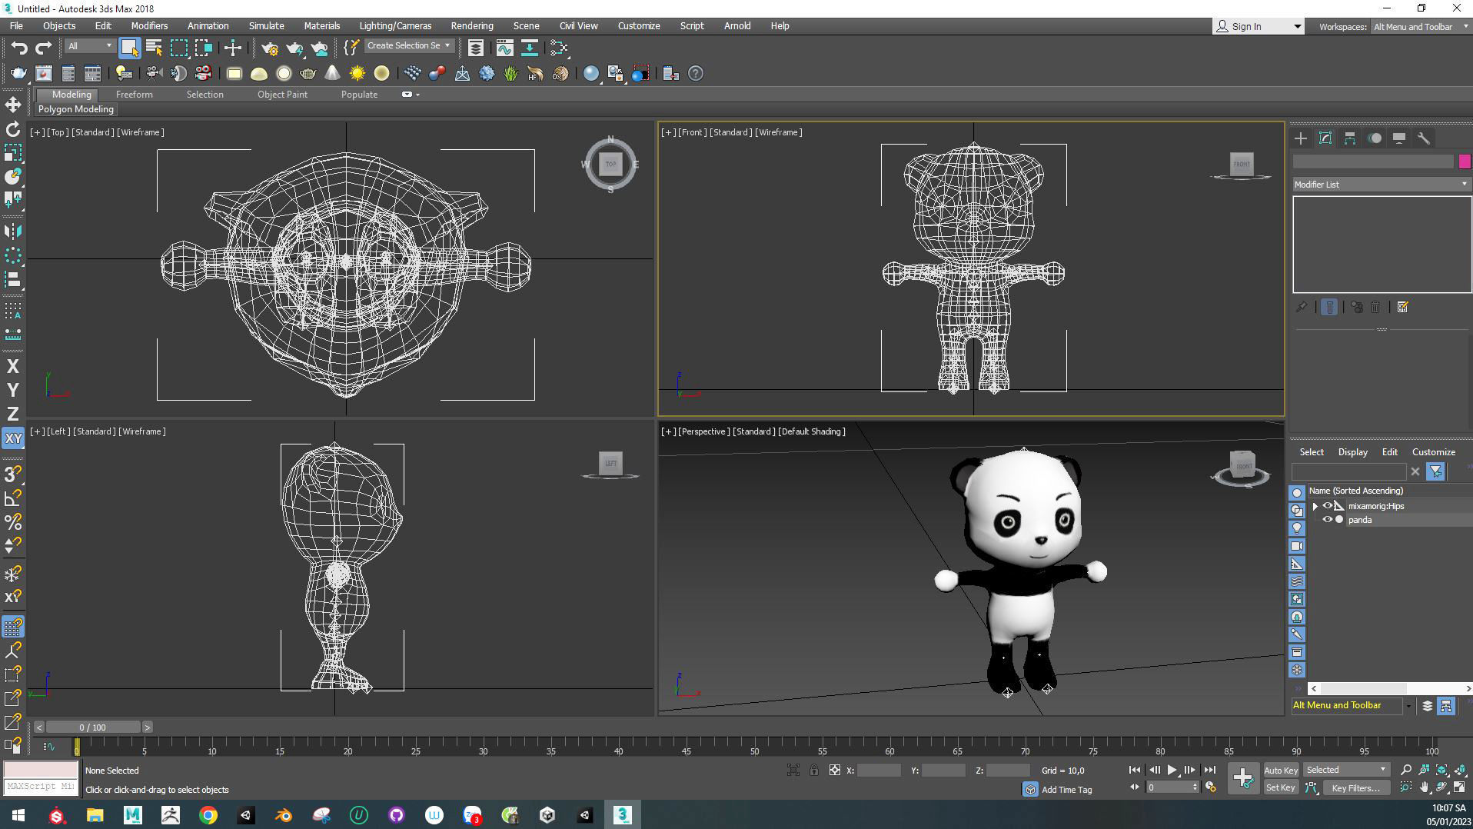Open Manage Layers toolbar icon
This screenshot has height=829, width=1473.
click(x=476, y=48)
